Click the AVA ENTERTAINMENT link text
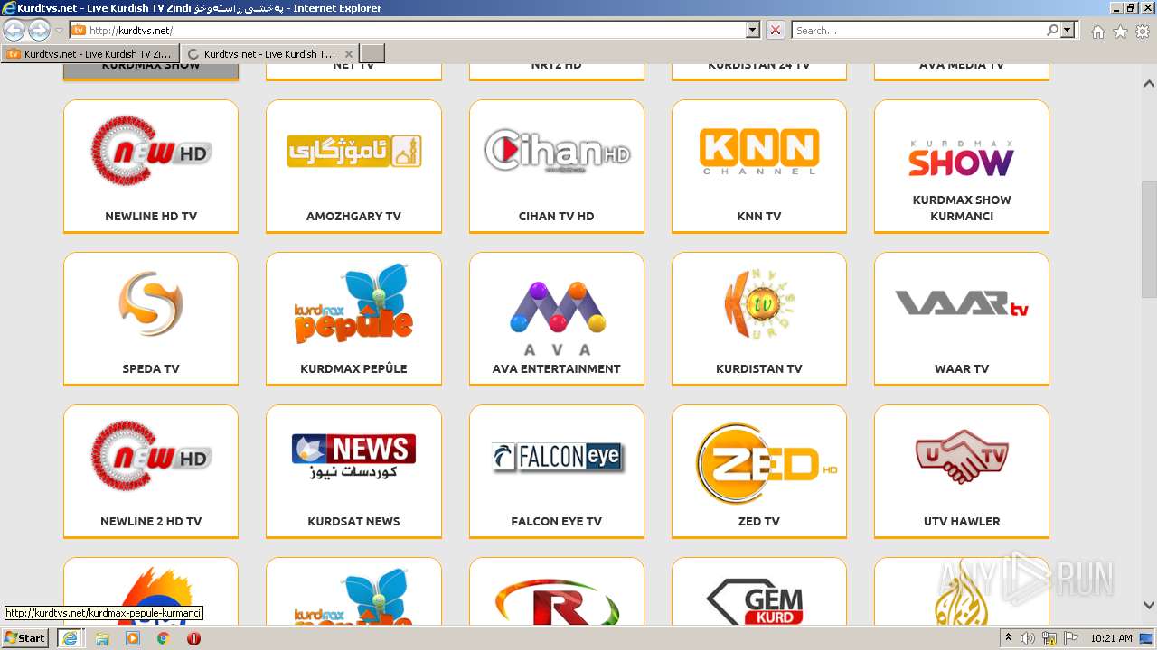The image size is (1157, 650). pos(557,368)
